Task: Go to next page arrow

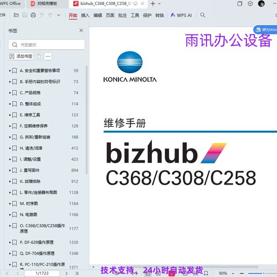Action: 66,273
